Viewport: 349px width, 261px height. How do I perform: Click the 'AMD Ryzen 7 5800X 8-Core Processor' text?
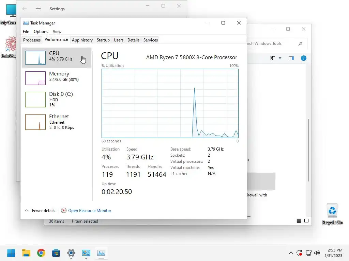click(192, 57)
